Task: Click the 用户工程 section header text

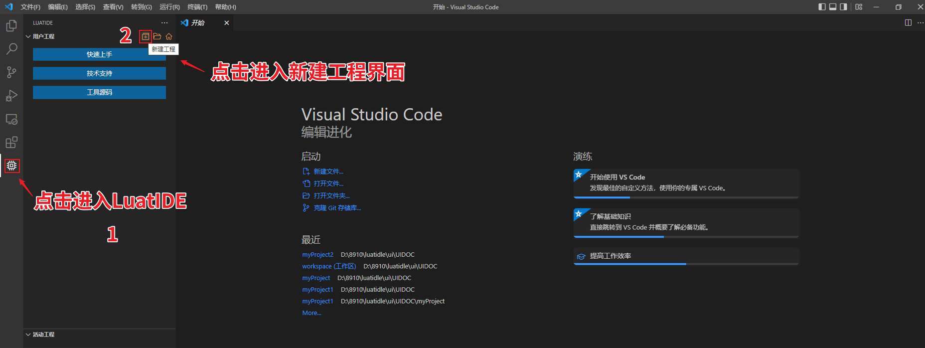Action: click(44, 36)
